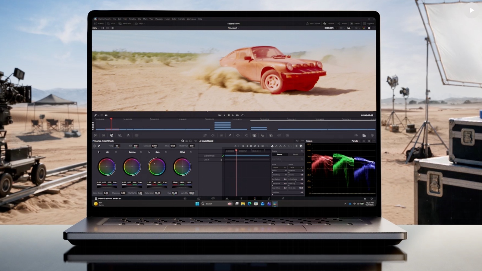Open the Curves palette
This screenshot has height=271, width=482.
(205, 135)
